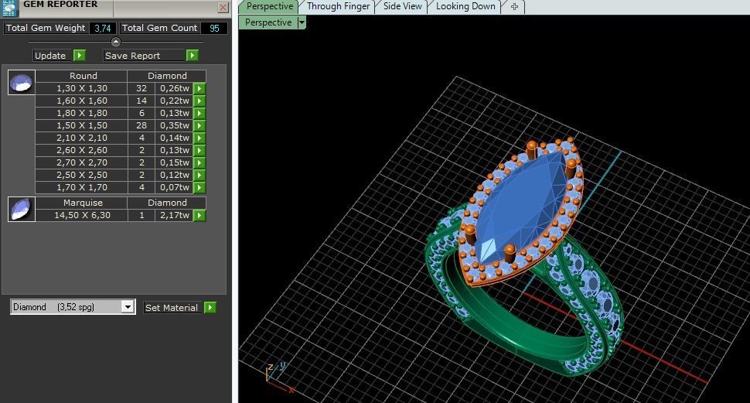Click the Save Report button

tap(144, 56)
